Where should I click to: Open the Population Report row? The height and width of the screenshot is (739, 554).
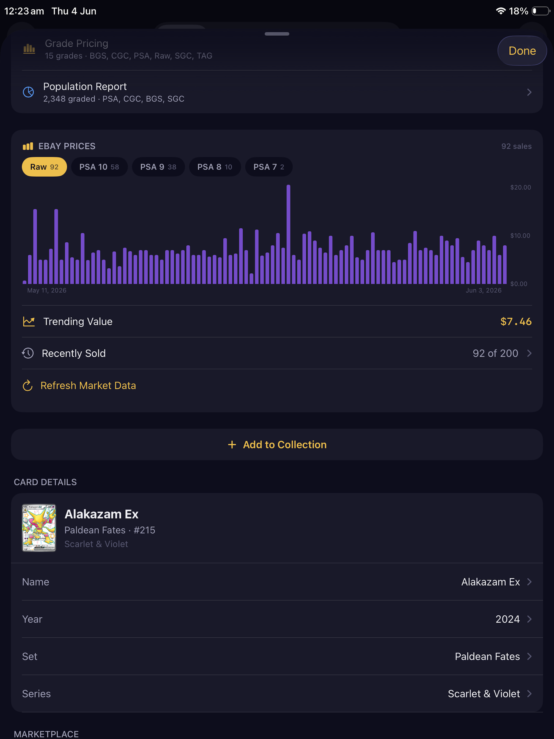pyautogui.click(x=277, y=92)
